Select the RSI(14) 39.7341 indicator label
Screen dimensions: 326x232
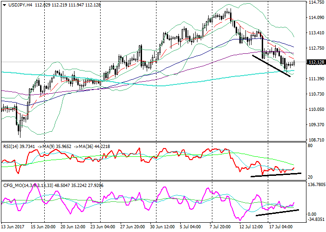pyautogui.click(x=19, y=147)
